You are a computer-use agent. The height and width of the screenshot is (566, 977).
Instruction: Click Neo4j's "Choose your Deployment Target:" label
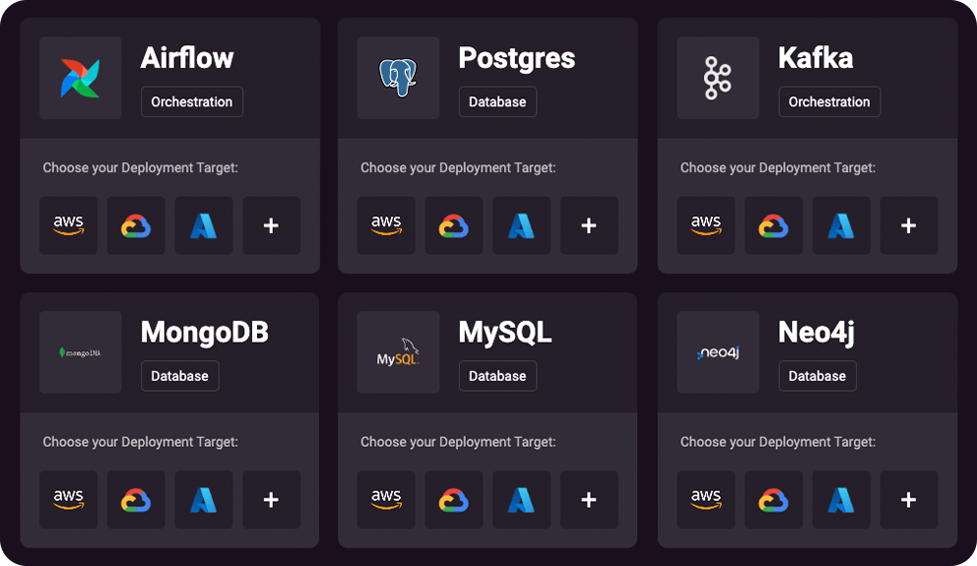pos(778,442)
